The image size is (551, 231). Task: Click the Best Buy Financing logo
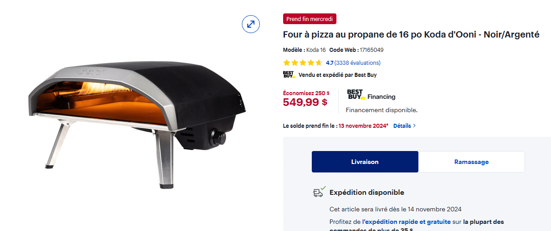click(x=371, y=95)
